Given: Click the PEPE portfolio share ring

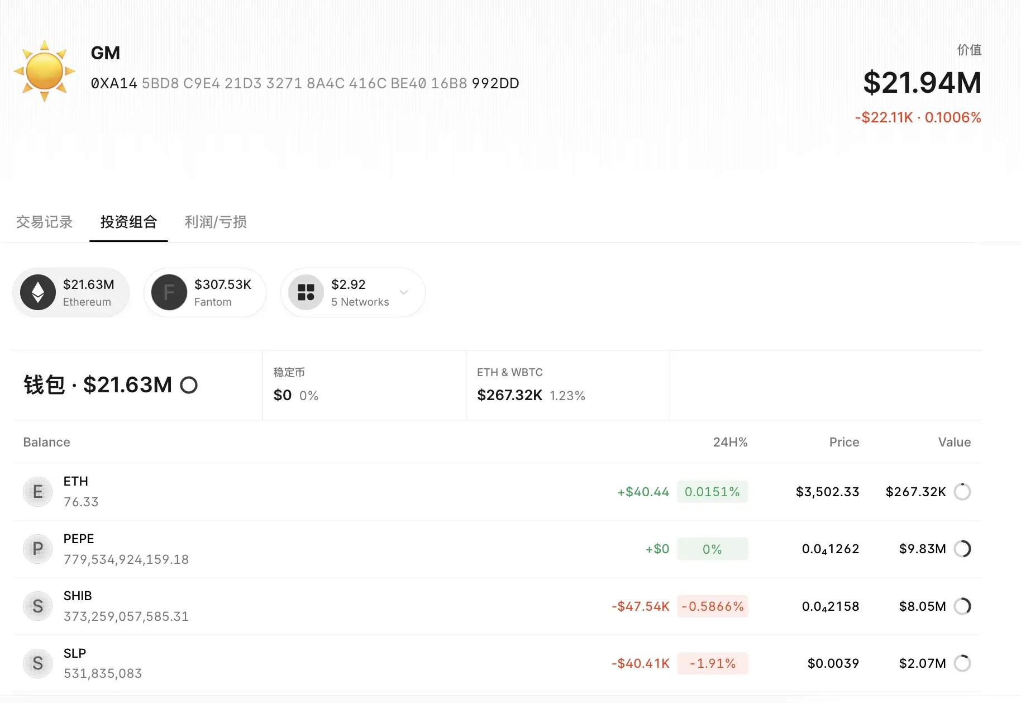Looking at the screenshot, I should coord(962,549).
